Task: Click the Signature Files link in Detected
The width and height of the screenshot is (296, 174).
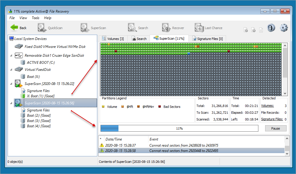Action: point(272,119)
